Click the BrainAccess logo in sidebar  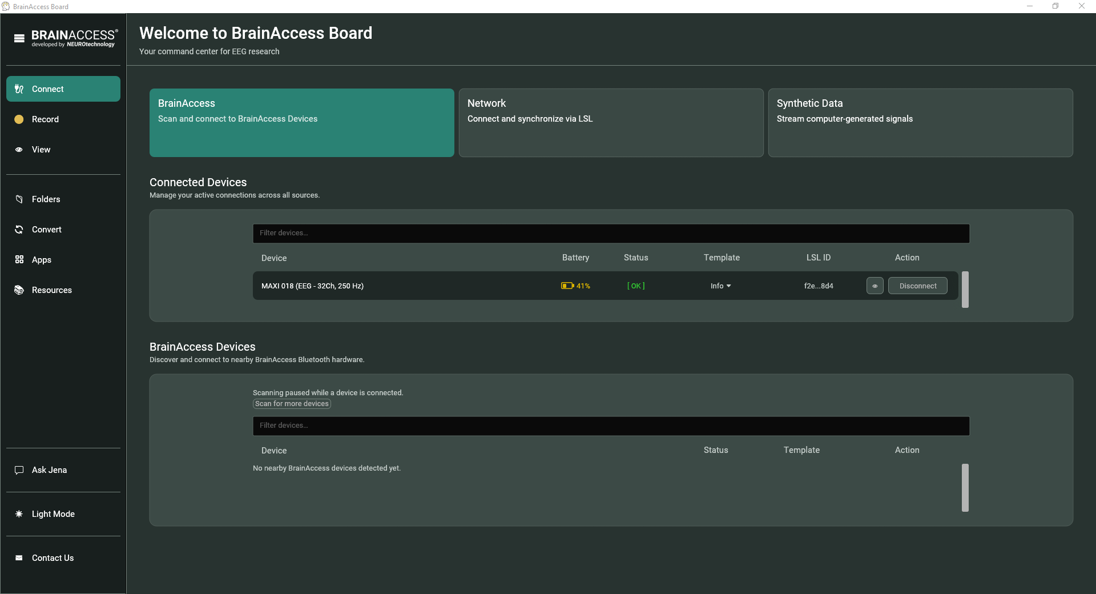click(x=74, y=38)
